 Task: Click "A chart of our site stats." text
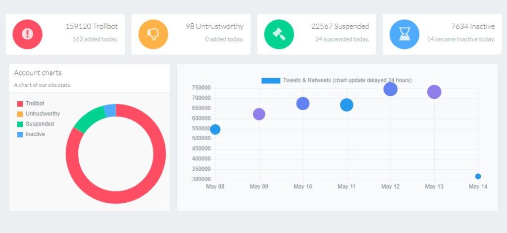43,85
